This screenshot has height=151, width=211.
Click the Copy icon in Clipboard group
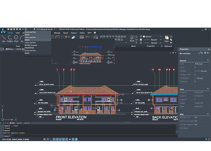click(171, 39)
